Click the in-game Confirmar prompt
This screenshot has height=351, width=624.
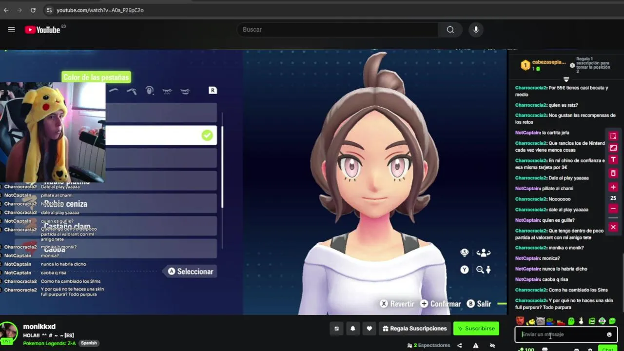tap(441, 304)
